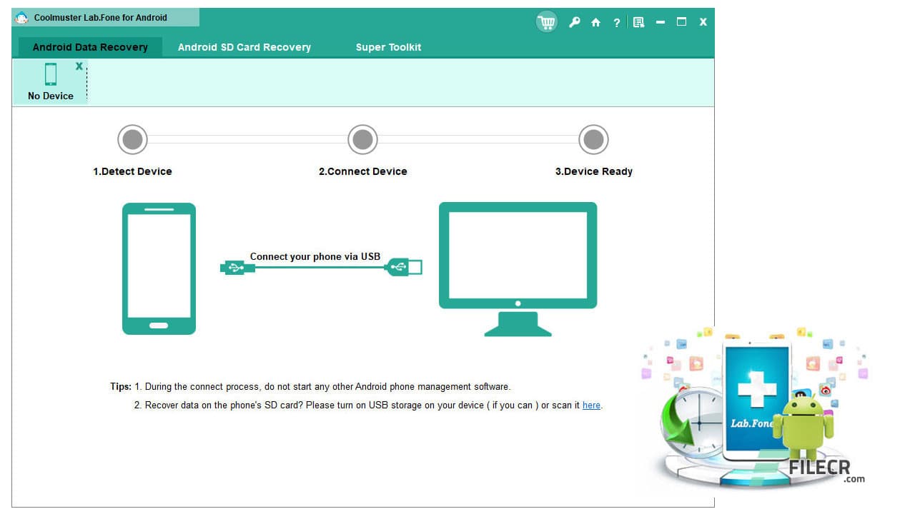Switch to Android SD Card Recovery tab
The width and height of the screenshot is (915, 514).
tap(244, 47)
